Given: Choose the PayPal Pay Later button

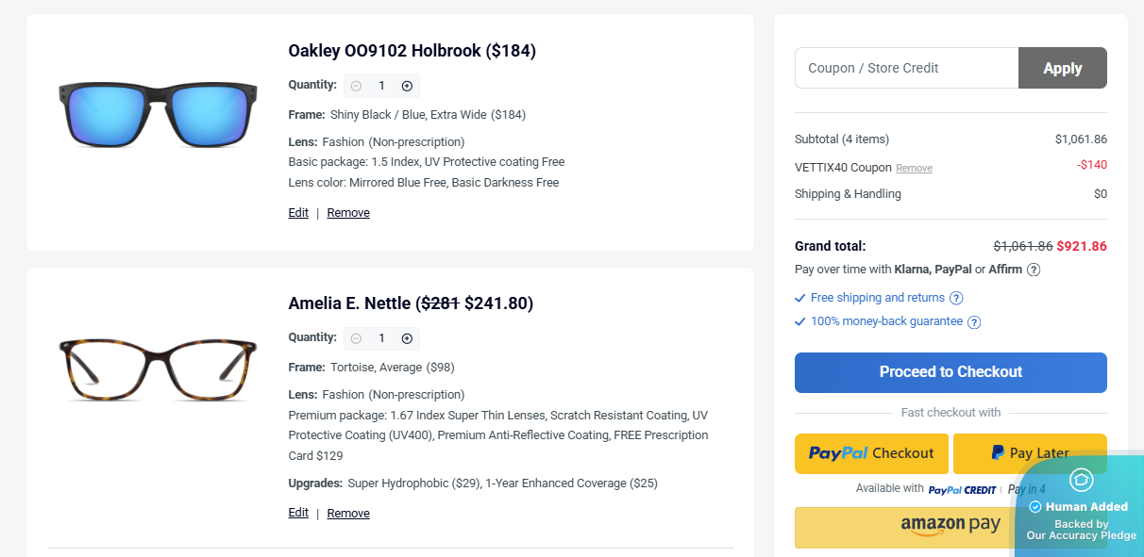Looking at the screenshot, I should click(1029, 453).
